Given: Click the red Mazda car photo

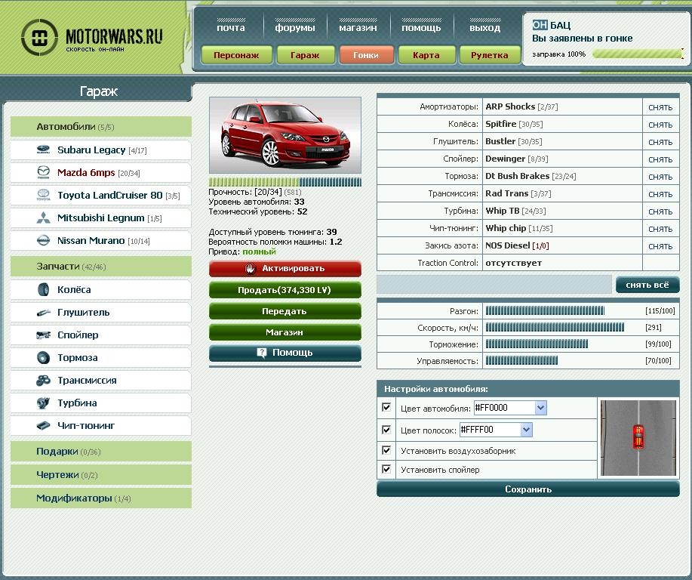Looking at the screenshot, I should [284, 135].
